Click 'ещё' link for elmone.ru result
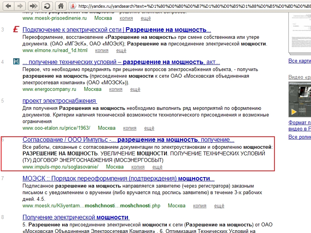The height and width of the screenshot is (233, 311). click(x=121, y=50)
